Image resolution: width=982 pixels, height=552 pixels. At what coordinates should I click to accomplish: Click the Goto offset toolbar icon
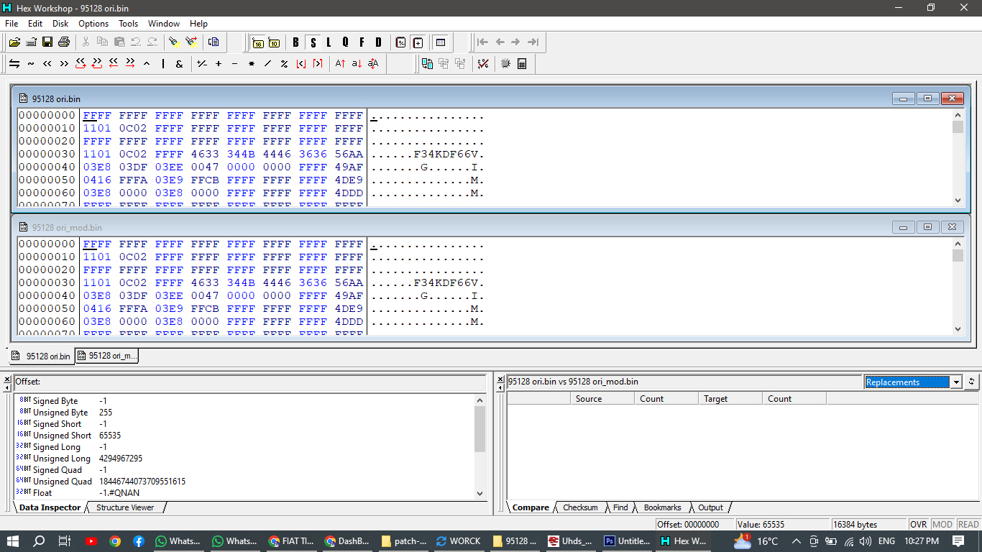pos(214,42)
